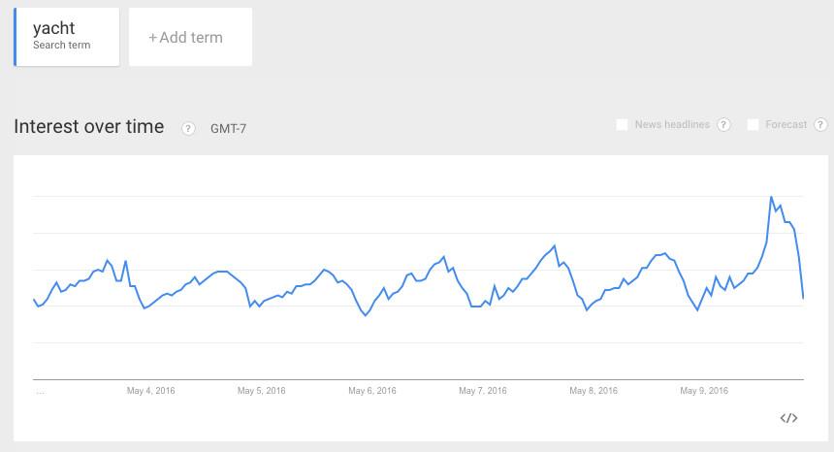Enable the News headlines checkbox

623,125
